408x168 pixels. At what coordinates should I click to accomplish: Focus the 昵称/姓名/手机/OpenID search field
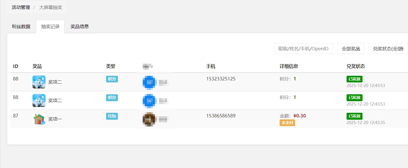pyautogui.click(x=303, y=49)
